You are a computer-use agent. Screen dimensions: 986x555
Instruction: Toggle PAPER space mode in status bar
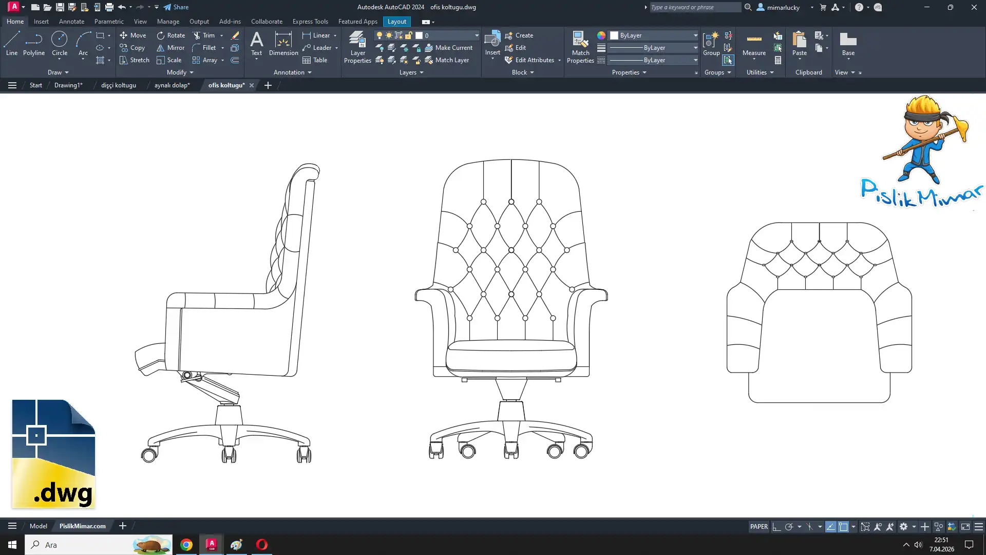(759, 527)
